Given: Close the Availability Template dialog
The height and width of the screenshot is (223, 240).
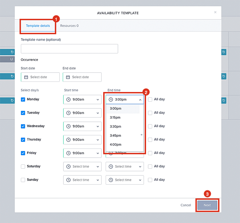Looking at the screenshot, I should (215, 12).
